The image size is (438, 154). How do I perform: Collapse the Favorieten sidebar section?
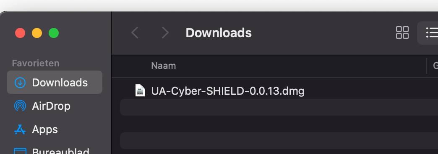36,63
